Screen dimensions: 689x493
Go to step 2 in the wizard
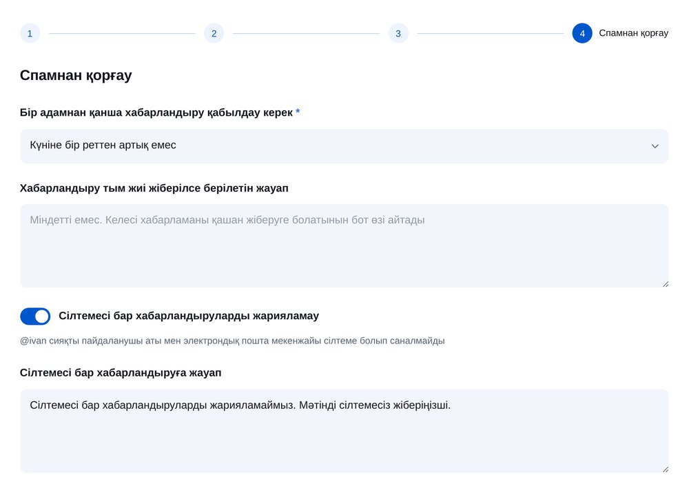pyautogui.click(x=214, y=33)
